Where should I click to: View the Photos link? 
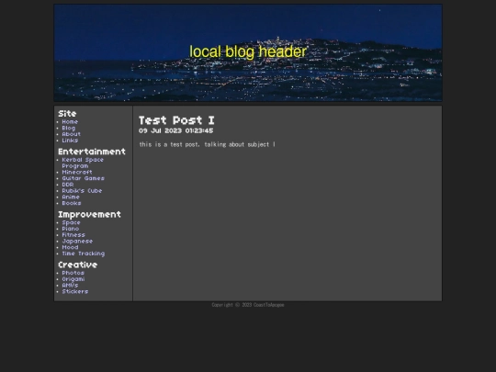click(73, 273)
